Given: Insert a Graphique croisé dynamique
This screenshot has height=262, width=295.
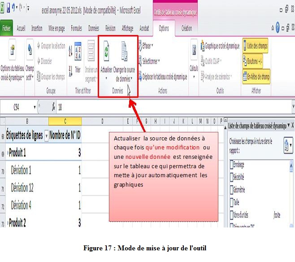Looking at the screenshot, I should pos(220,46).
